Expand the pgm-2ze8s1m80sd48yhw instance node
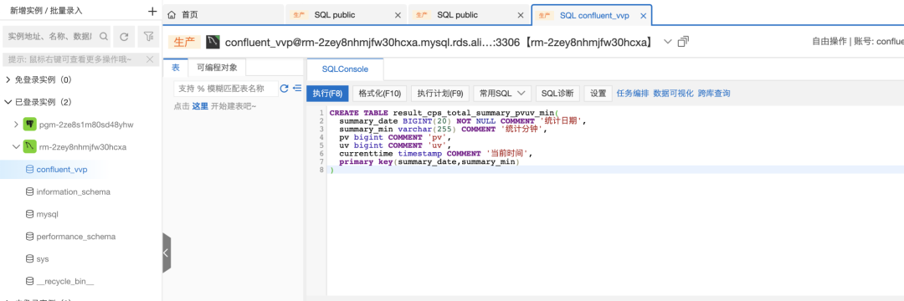904x301 pixels. (x=16, y=125)
